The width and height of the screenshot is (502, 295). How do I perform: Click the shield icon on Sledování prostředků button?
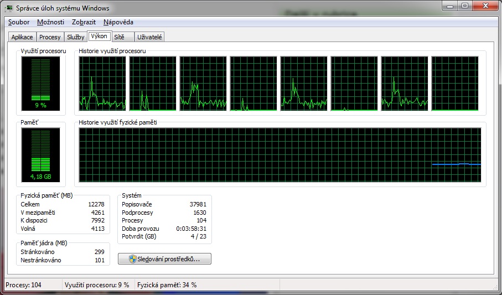(132, 259)
